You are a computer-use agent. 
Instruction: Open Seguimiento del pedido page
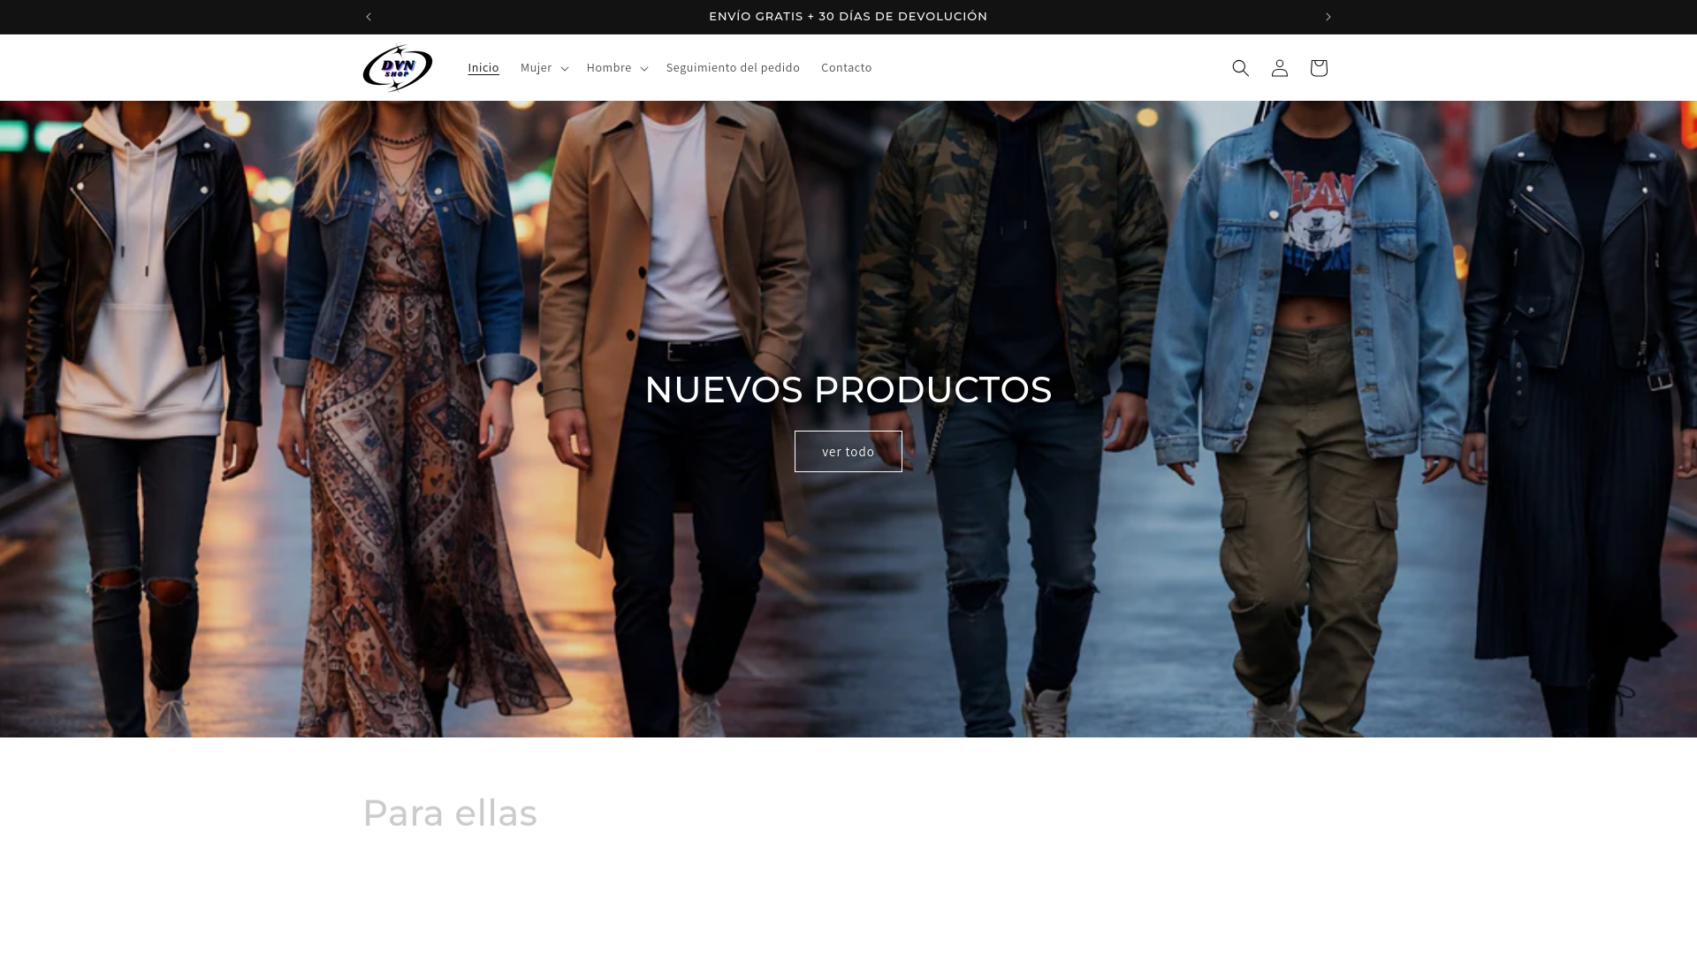pos(733,68)
